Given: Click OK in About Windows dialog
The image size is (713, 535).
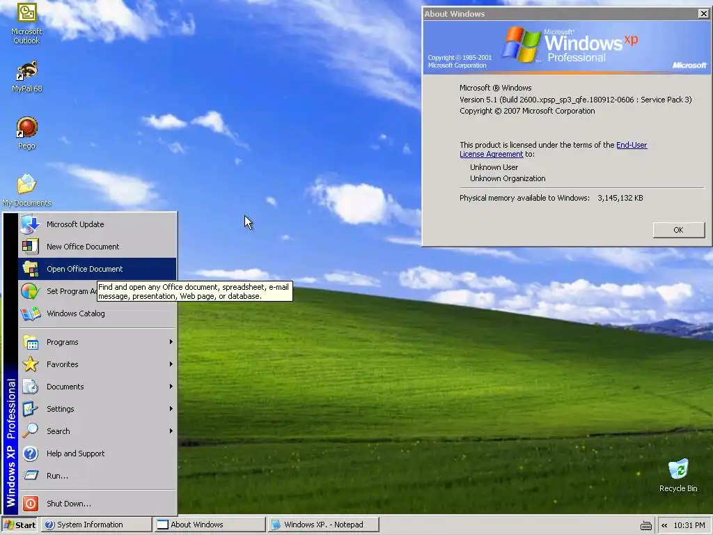Looking at the screenshot, I should pos(678,230).
